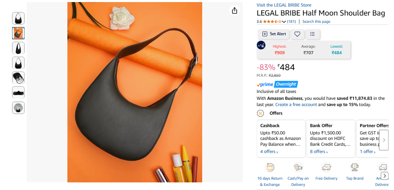Click the price tracker graph icon
394x190 pixels.
(261, 45)
